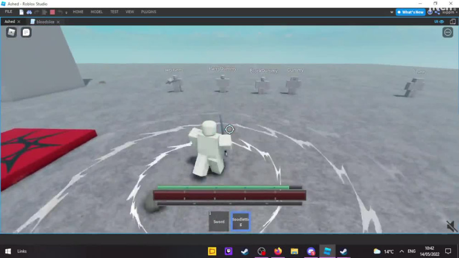The width and height of the screenshot is (459, 258).
Task: Switch to the PLUGINS ribbon tab
Action: pos(148,12)
